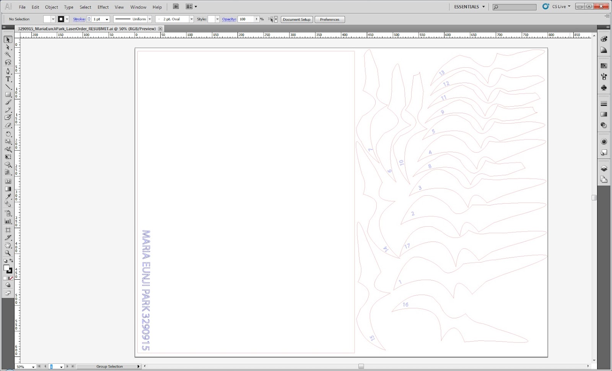
Task: Open the Color Guide panel
Action: 604,50
